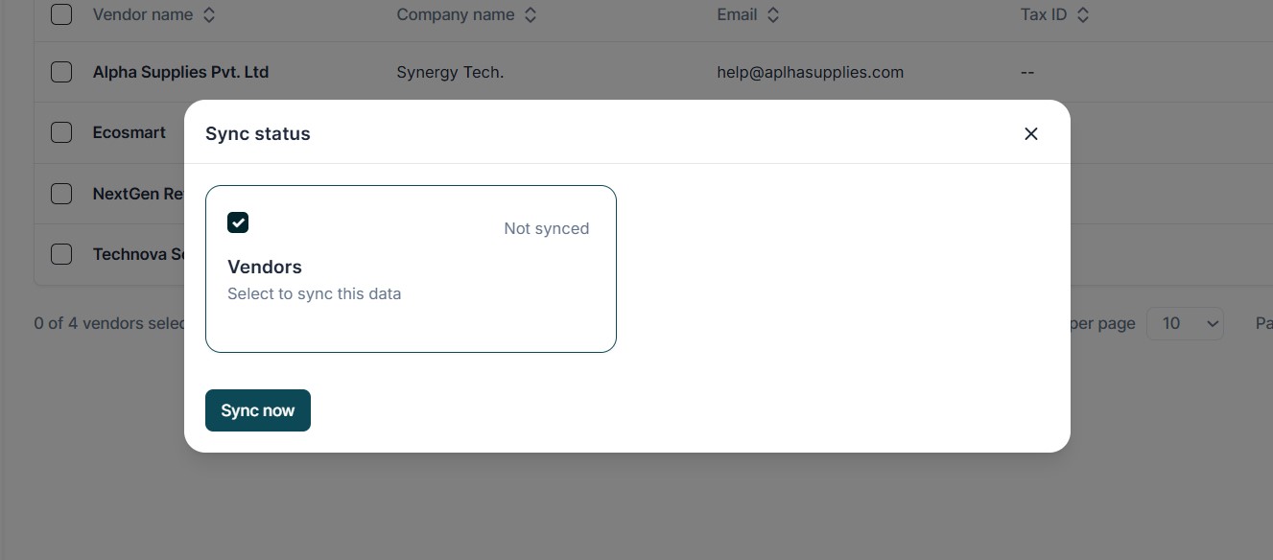Tick the NextGen row checkbox

(x=61, y=194)
